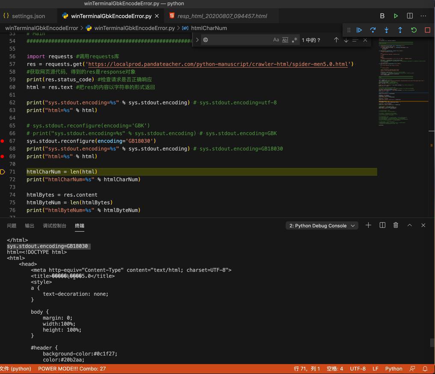This screenshot has height=374, width=435.
Task: Stop debugging with the red square
Action: pos(427,30)
